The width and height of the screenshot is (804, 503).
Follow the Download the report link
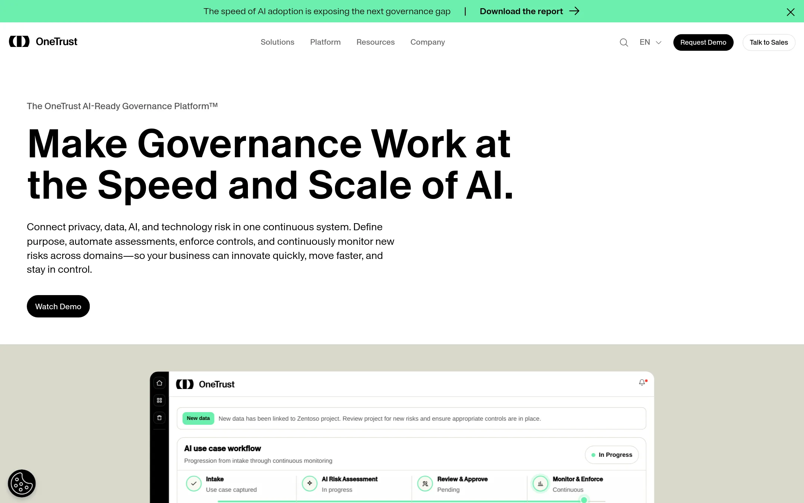pyautogui.click(x=521, y=11)
